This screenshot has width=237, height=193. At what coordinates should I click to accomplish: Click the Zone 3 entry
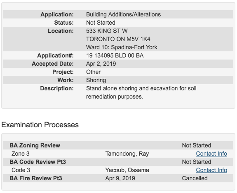[21, 154]
